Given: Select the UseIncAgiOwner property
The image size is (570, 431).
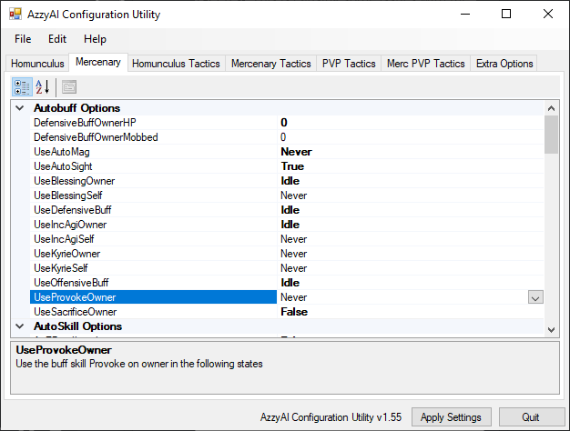Looking at the screenshot, I should 153,225.
